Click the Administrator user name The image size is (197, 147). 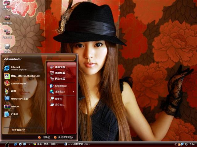click(x=13, y=59)
